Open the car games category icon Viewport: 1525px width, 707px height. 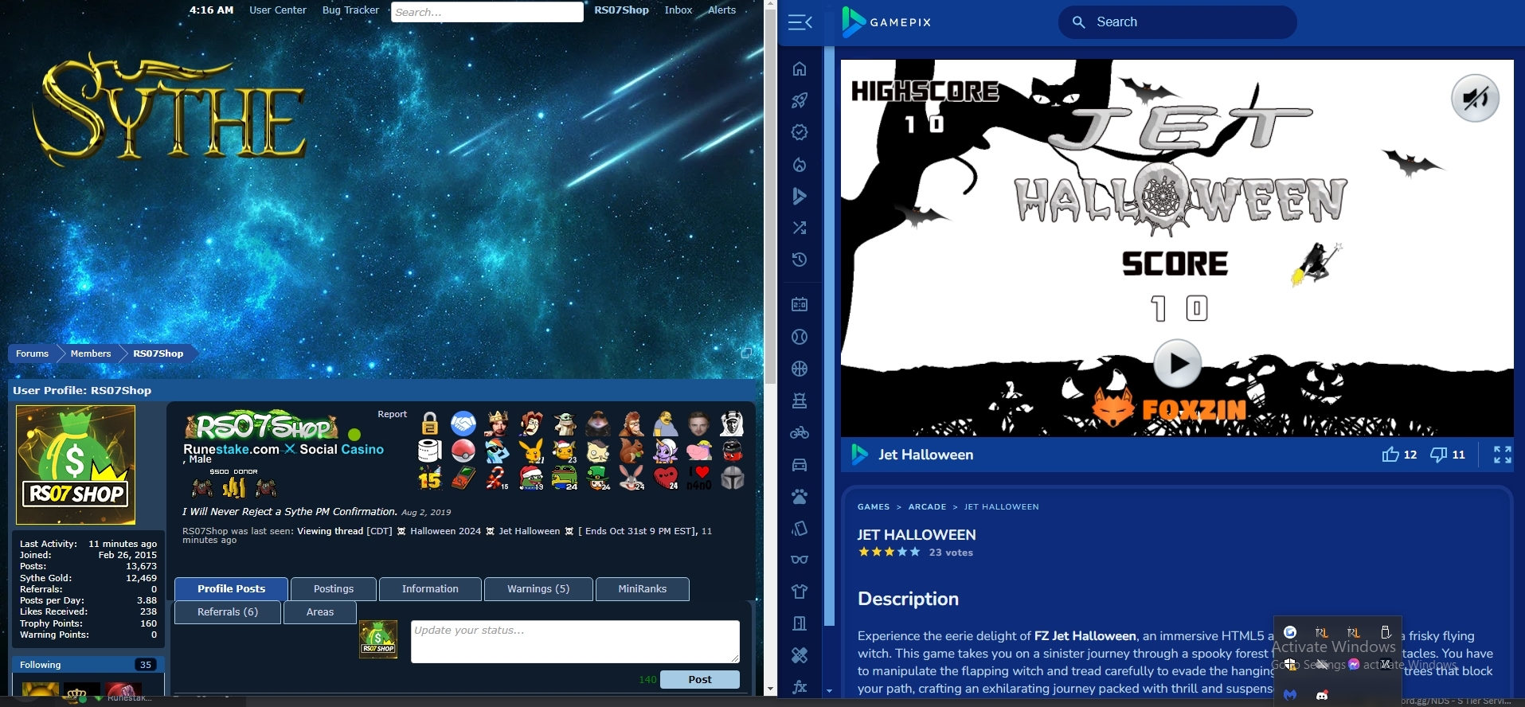point(800,464)
